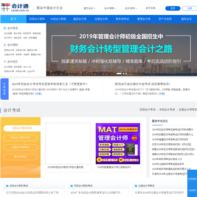Open 注册会计师 in navigation bar
This screenshot has height=197, width=197.
101,19
